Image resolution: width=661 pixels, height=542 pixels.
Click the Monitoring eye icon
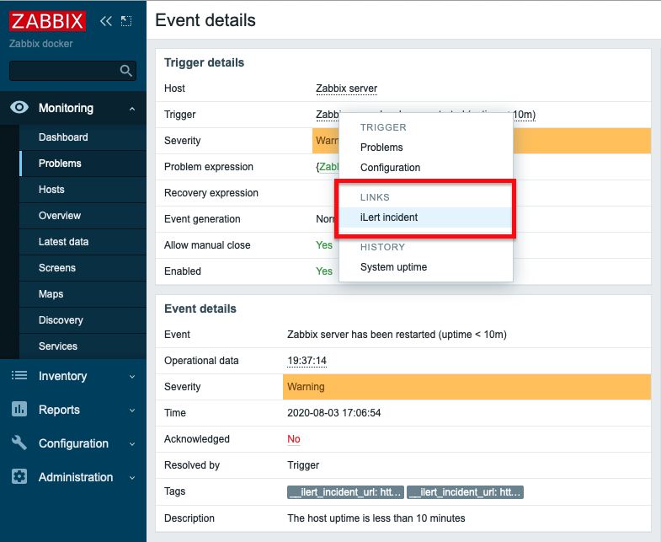point(19,108)
